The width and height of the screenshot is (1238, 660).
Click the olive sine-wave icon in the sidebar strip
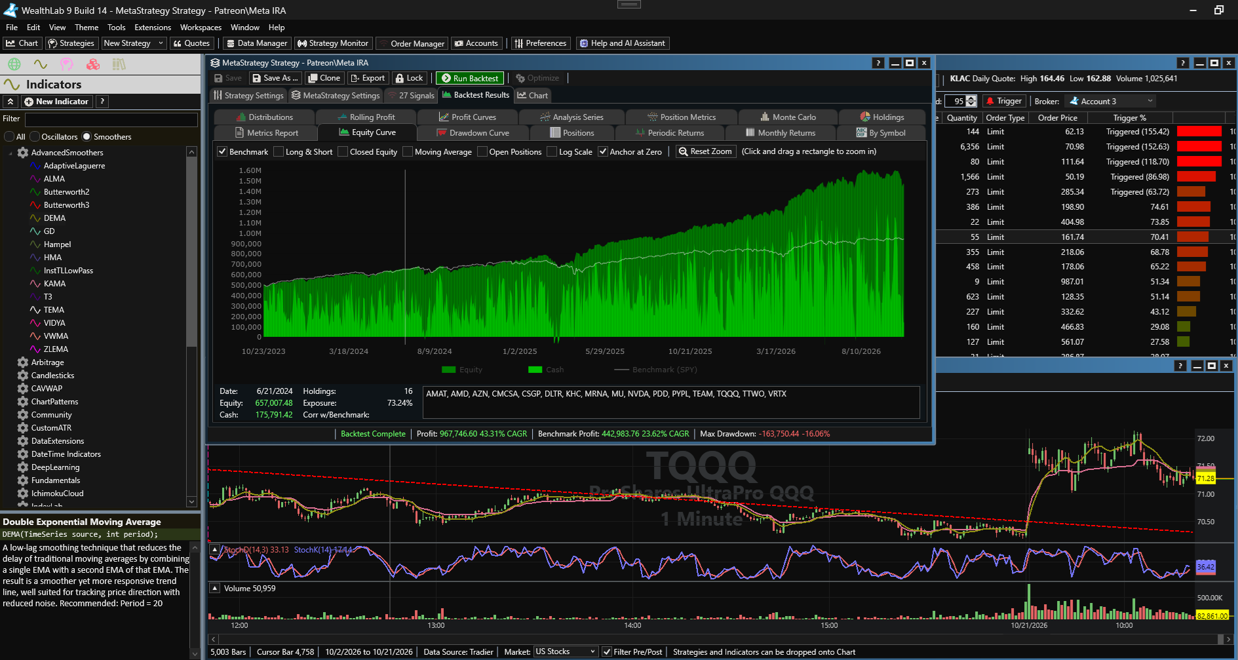pos(41,64)
